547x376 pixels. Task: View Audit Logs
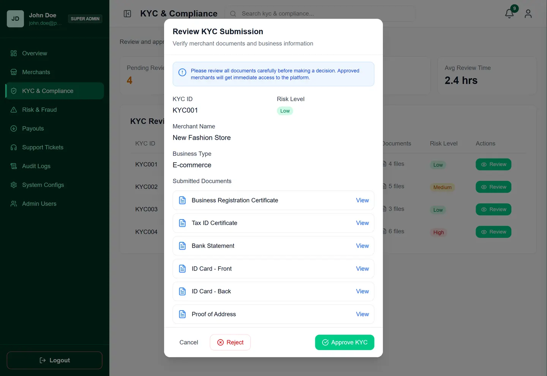(55, 166)
